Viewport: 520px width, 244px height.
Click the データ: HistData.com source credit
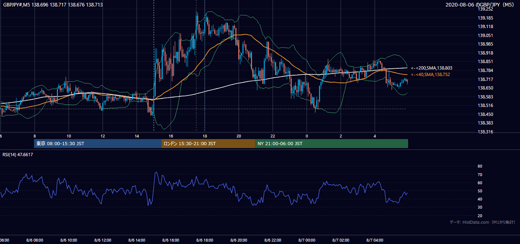(482, 222)
